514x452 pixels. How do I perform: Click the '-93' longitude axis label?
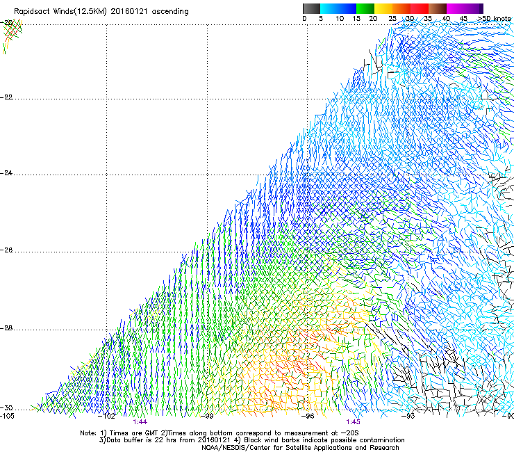coord(408,416)
